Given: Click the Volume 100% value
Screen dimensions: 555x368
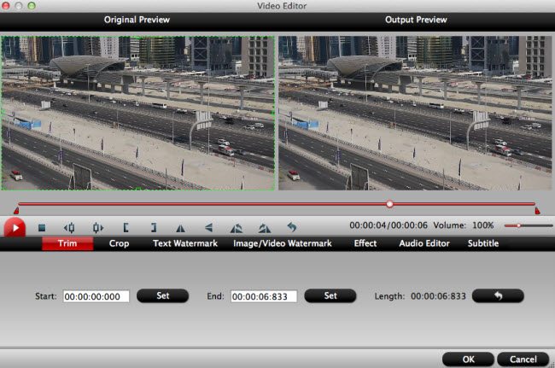Looking at the screenshot, I should pos(482,225).
